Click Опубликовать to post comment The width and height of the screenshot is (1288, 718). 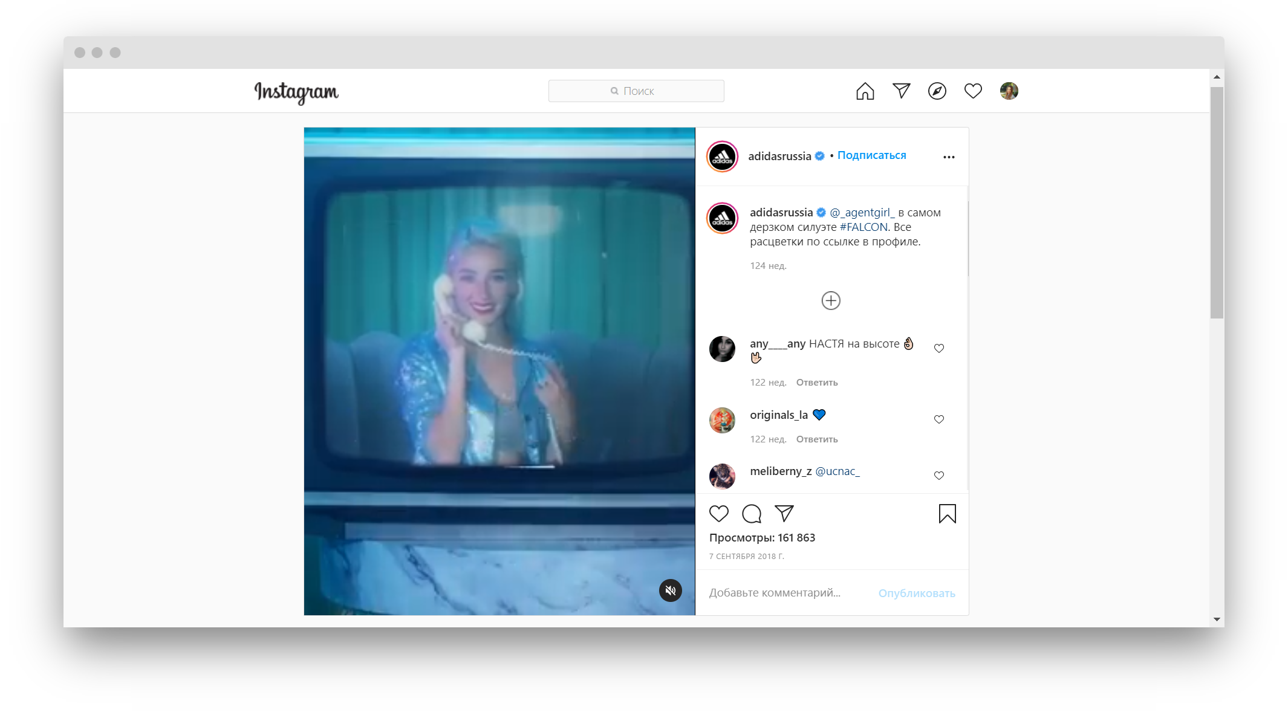click(916, 593)
